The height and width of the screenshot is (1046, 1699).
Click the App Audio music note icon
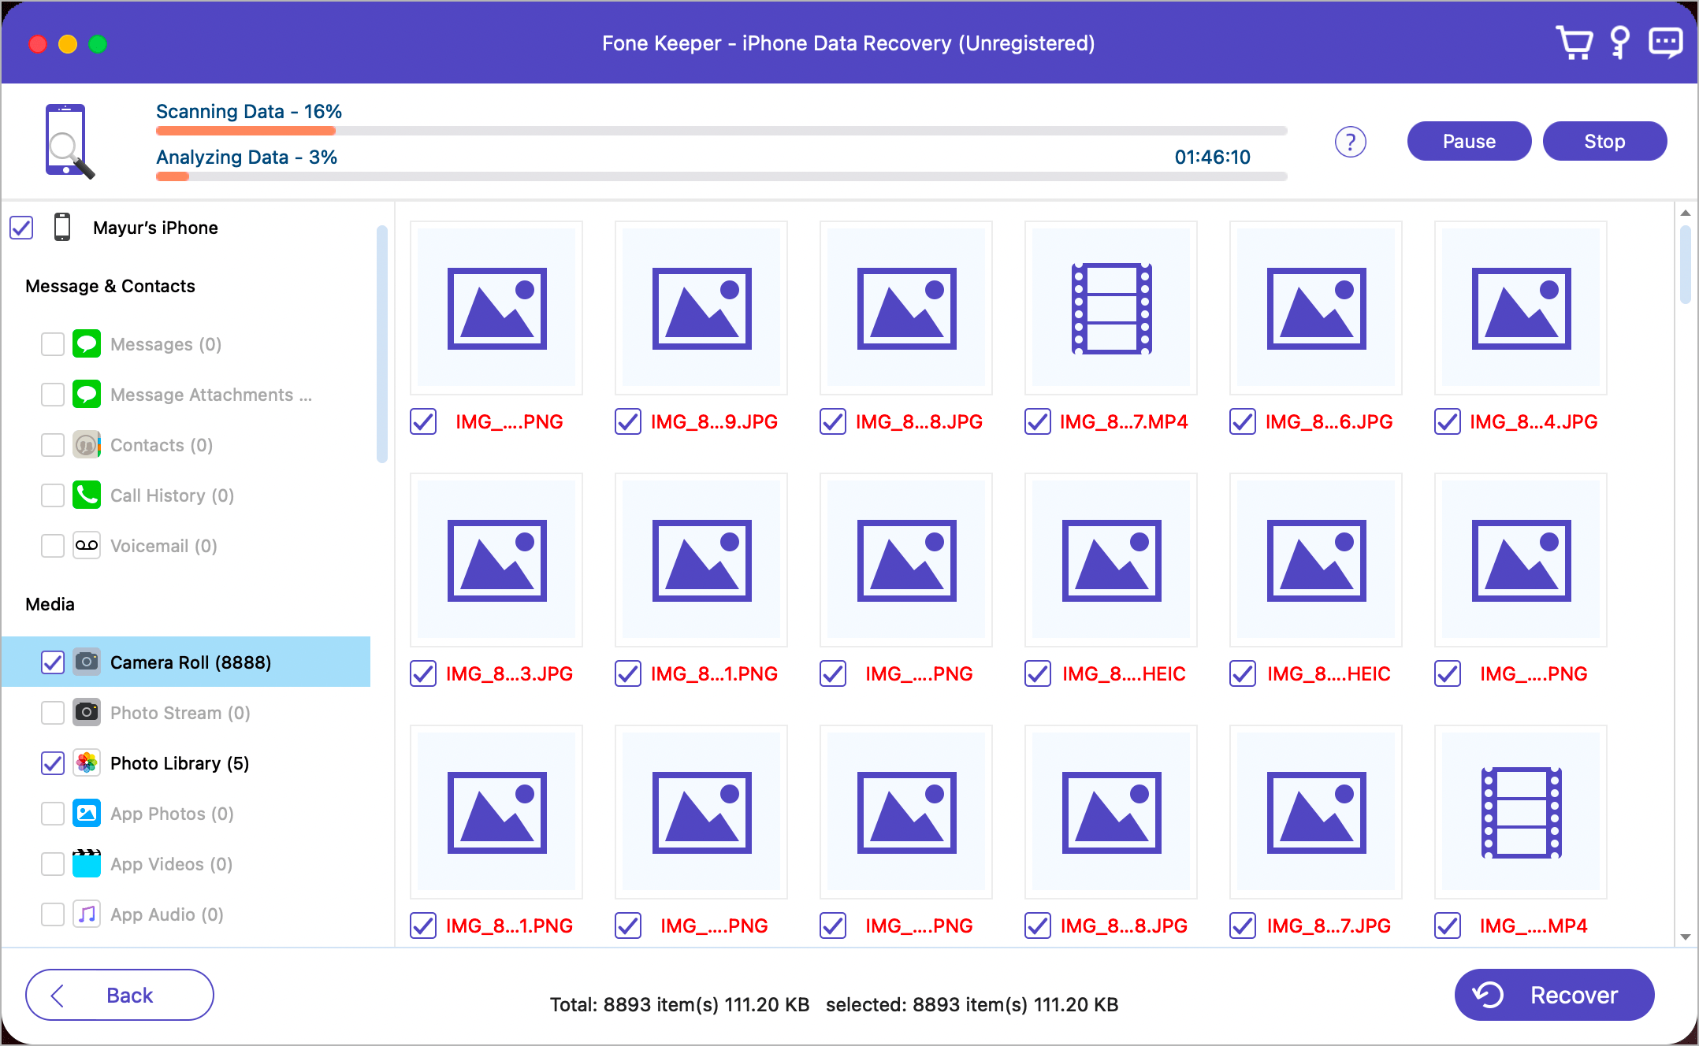pos(87,914)
